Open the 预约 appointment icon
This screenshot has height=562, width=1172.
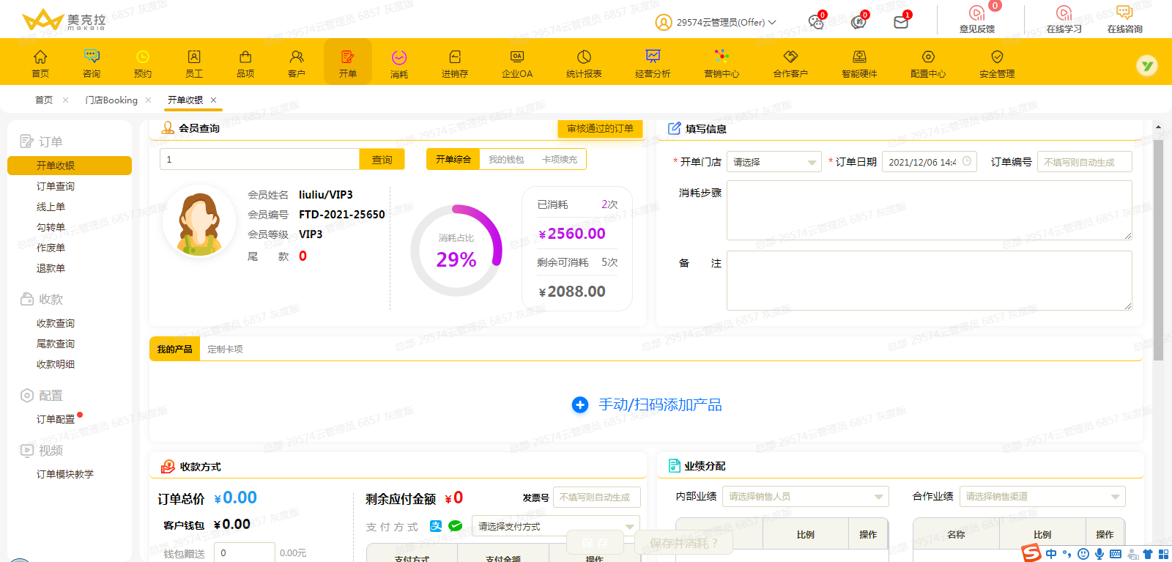(x=143, y=57)
